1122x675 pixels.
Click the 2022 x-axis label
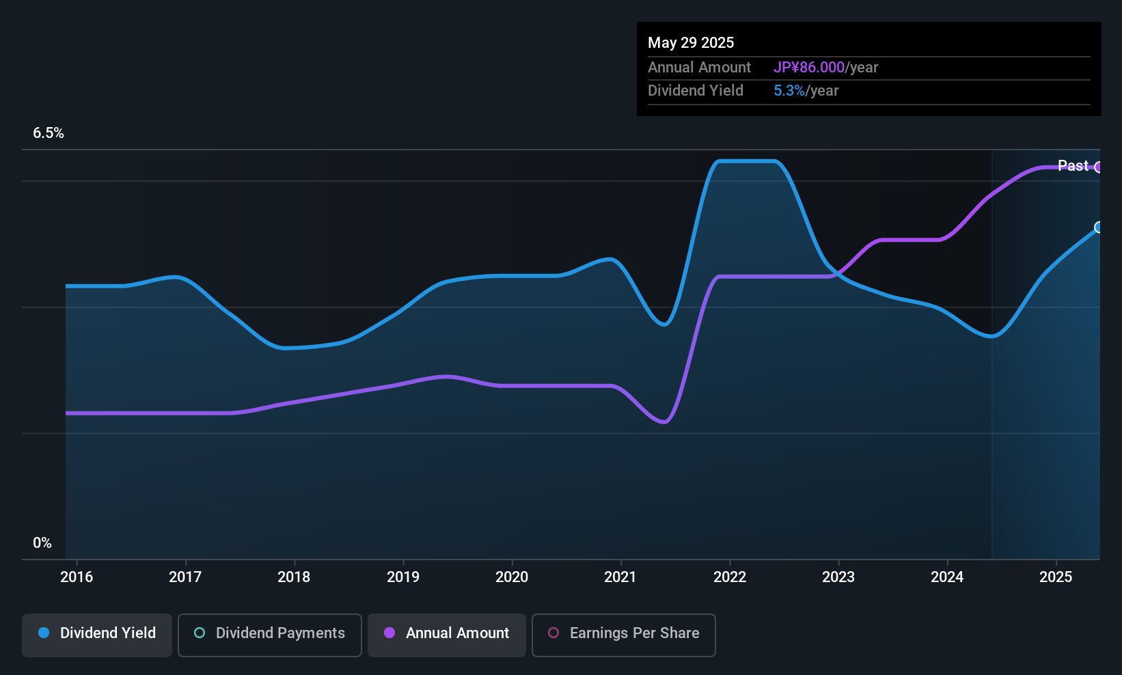pos(730,577)
